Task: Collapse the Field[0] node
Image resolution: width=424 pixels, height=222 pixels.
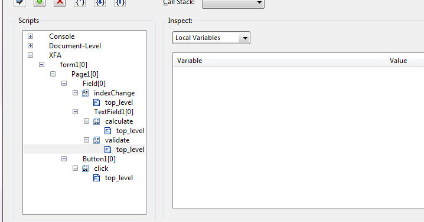Action: 64,84
